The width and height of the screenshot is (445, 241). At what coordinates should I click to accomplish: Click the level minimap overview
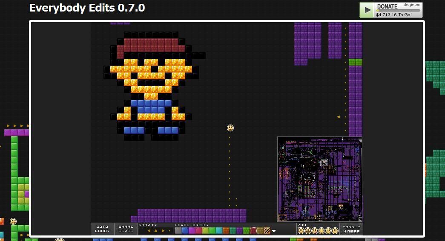click(319, 179)
